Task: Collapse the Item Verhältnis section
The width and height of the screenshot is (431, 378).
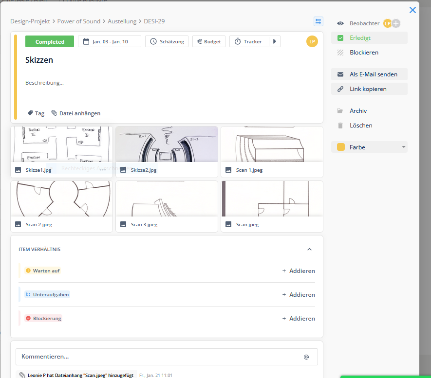Action: (309, 249)
